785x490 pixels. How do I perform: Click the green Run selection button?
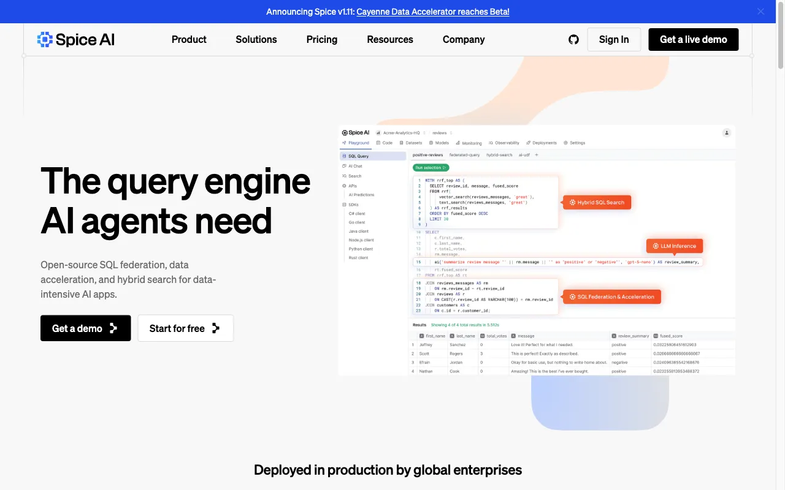[431, 167]
